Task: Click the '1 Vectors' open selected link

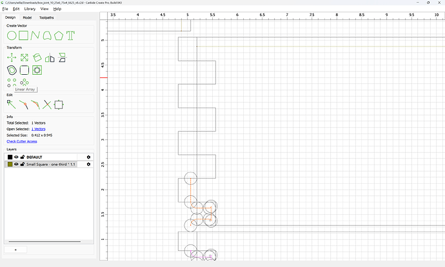Action: (38, 129)
